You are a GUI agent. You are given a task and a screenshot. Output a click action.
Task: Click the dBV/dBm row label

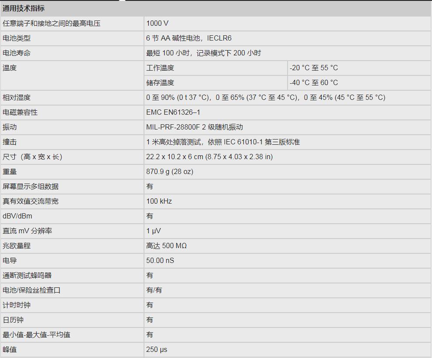[17, 216]
